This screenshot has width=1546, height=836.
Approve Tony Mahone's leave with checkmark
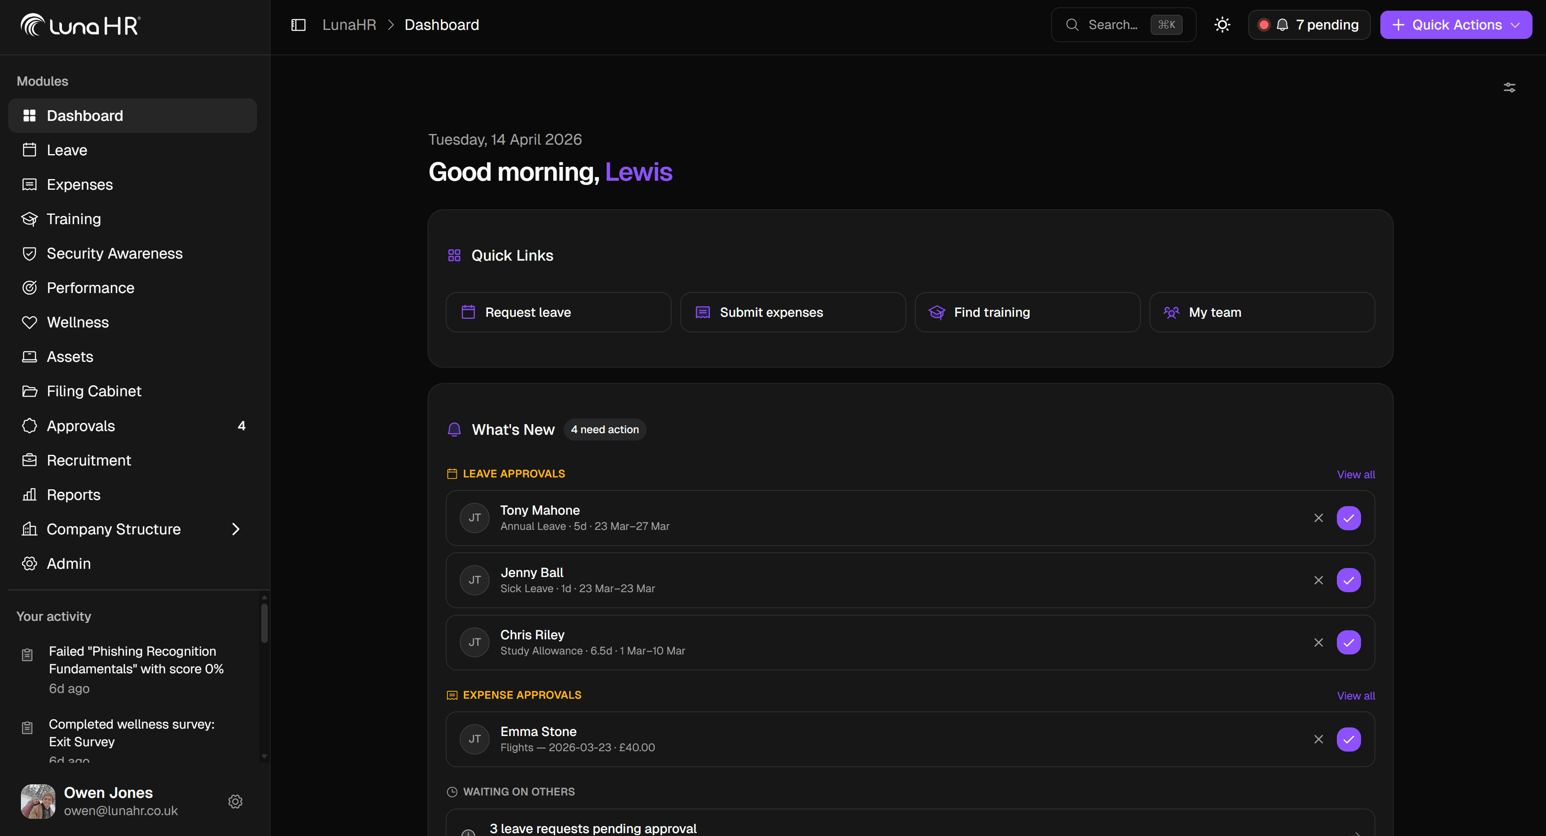click(x=1348, y=518)
